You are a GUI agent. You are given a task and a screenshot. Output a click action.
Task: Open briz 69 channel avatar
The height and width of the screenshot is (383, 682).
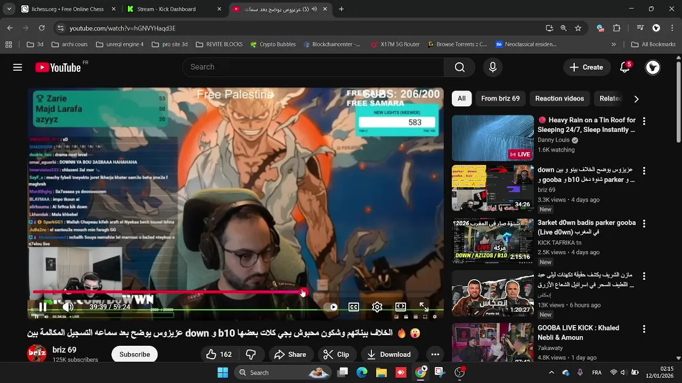(x=37, y=354)
